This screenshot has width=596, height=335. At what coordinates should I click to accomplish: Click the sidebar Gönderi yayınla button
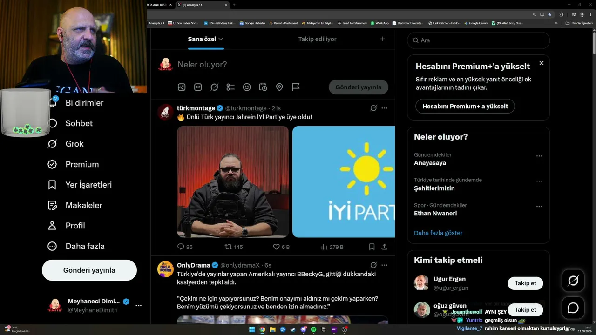89,270
